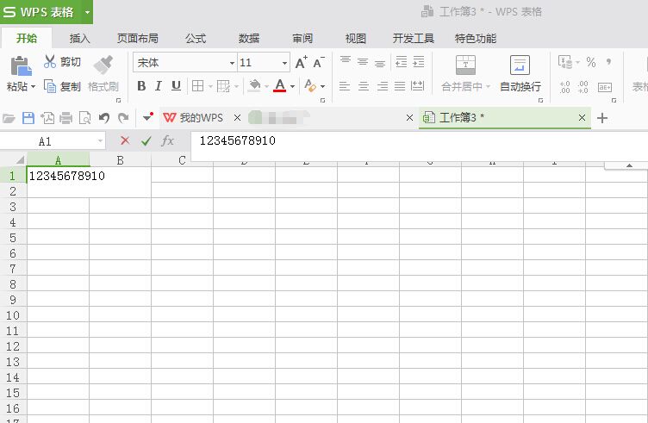Open the 数据 ribbon tab

[249, 39]
